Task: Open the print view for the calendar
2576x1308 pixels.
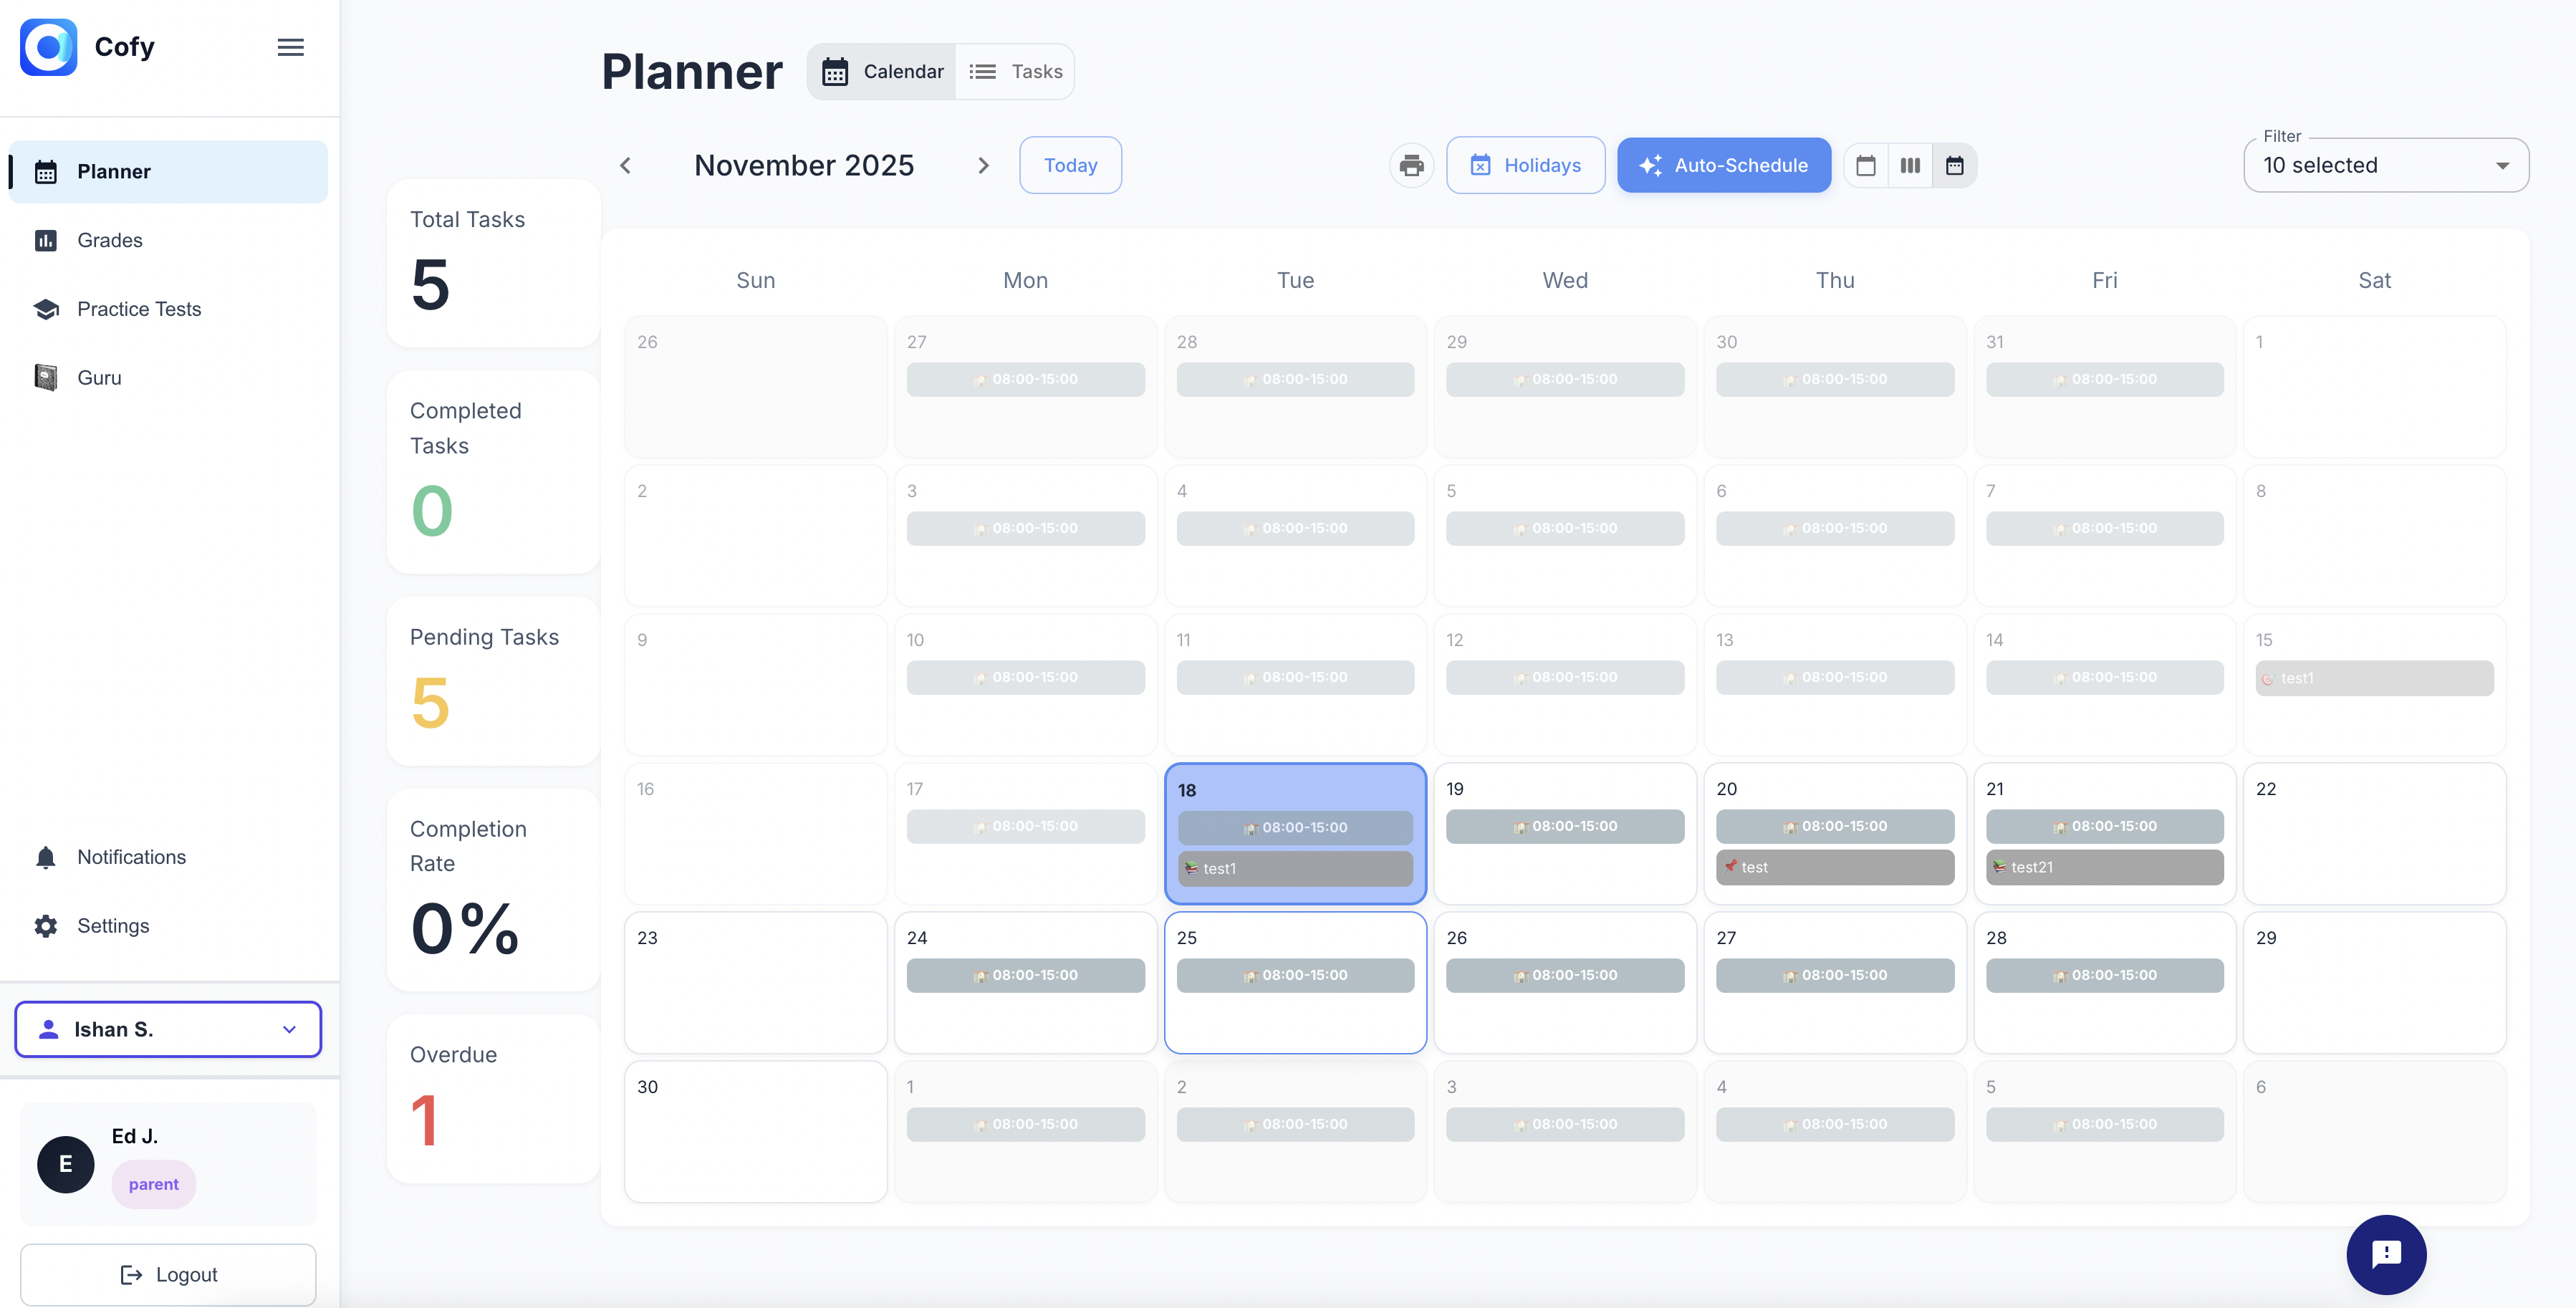Action: click(1411, 165)
